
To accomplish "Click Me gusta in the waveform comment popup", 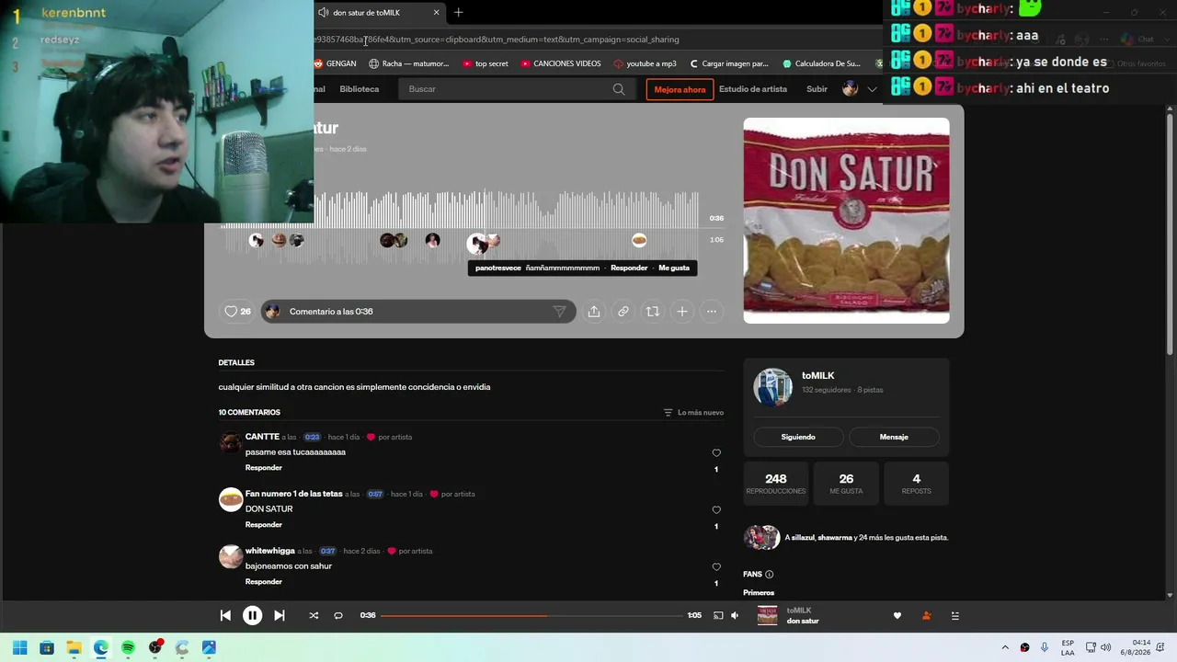I will pyautogui.click(x=674, y=268).
